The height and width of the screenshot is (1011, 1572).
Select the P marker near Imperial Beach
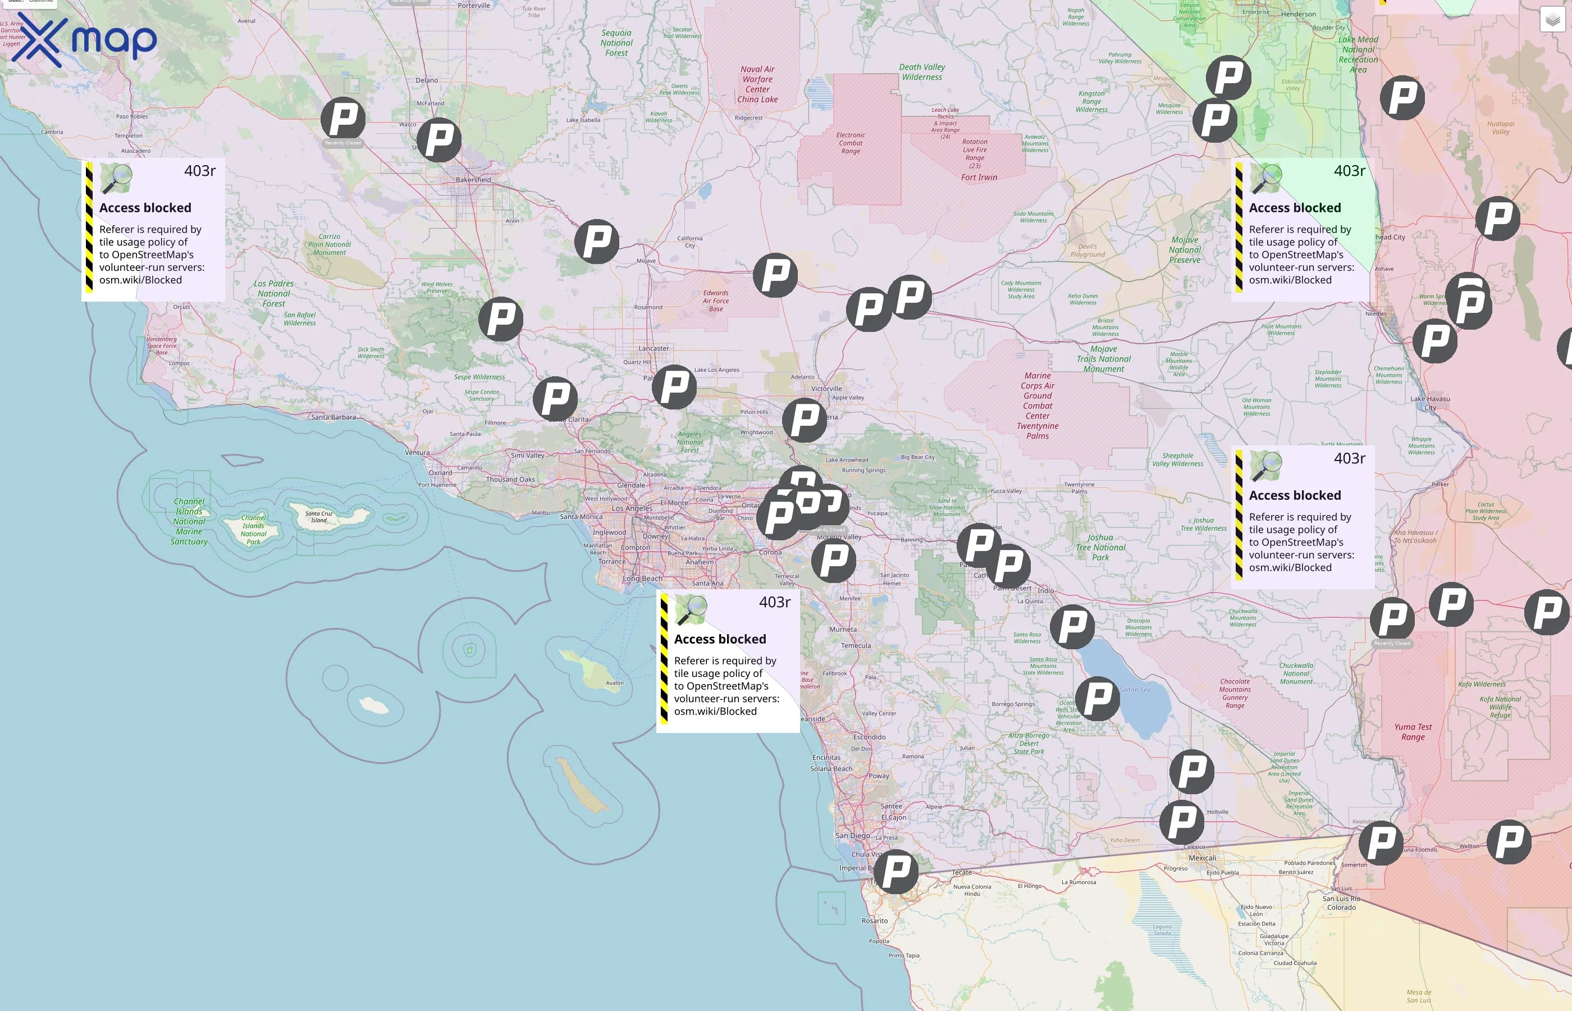coord(896,872)
